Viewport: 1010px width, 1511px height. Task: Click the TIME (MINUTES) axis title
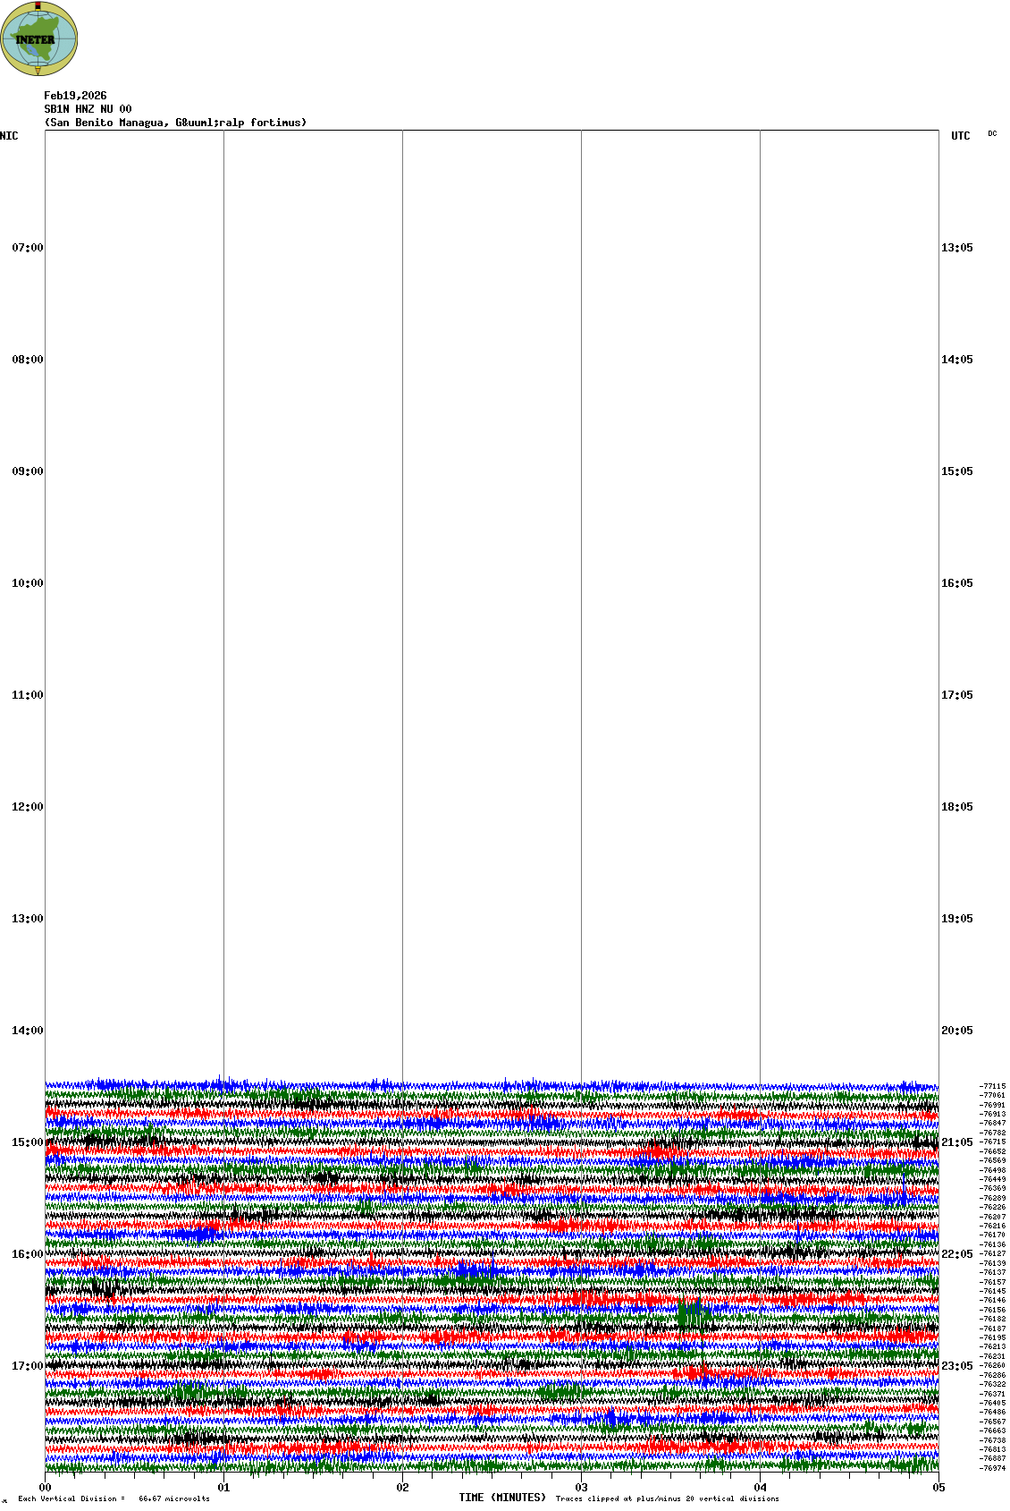(502, 1498)
